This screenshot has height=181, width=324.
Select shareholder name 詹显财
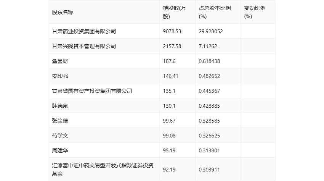point(60,61)
